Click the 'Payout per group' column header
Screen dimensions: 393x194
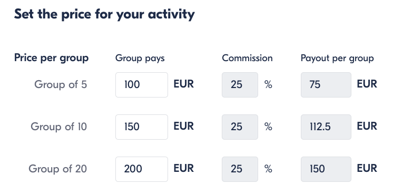click(x=337, y=58)
